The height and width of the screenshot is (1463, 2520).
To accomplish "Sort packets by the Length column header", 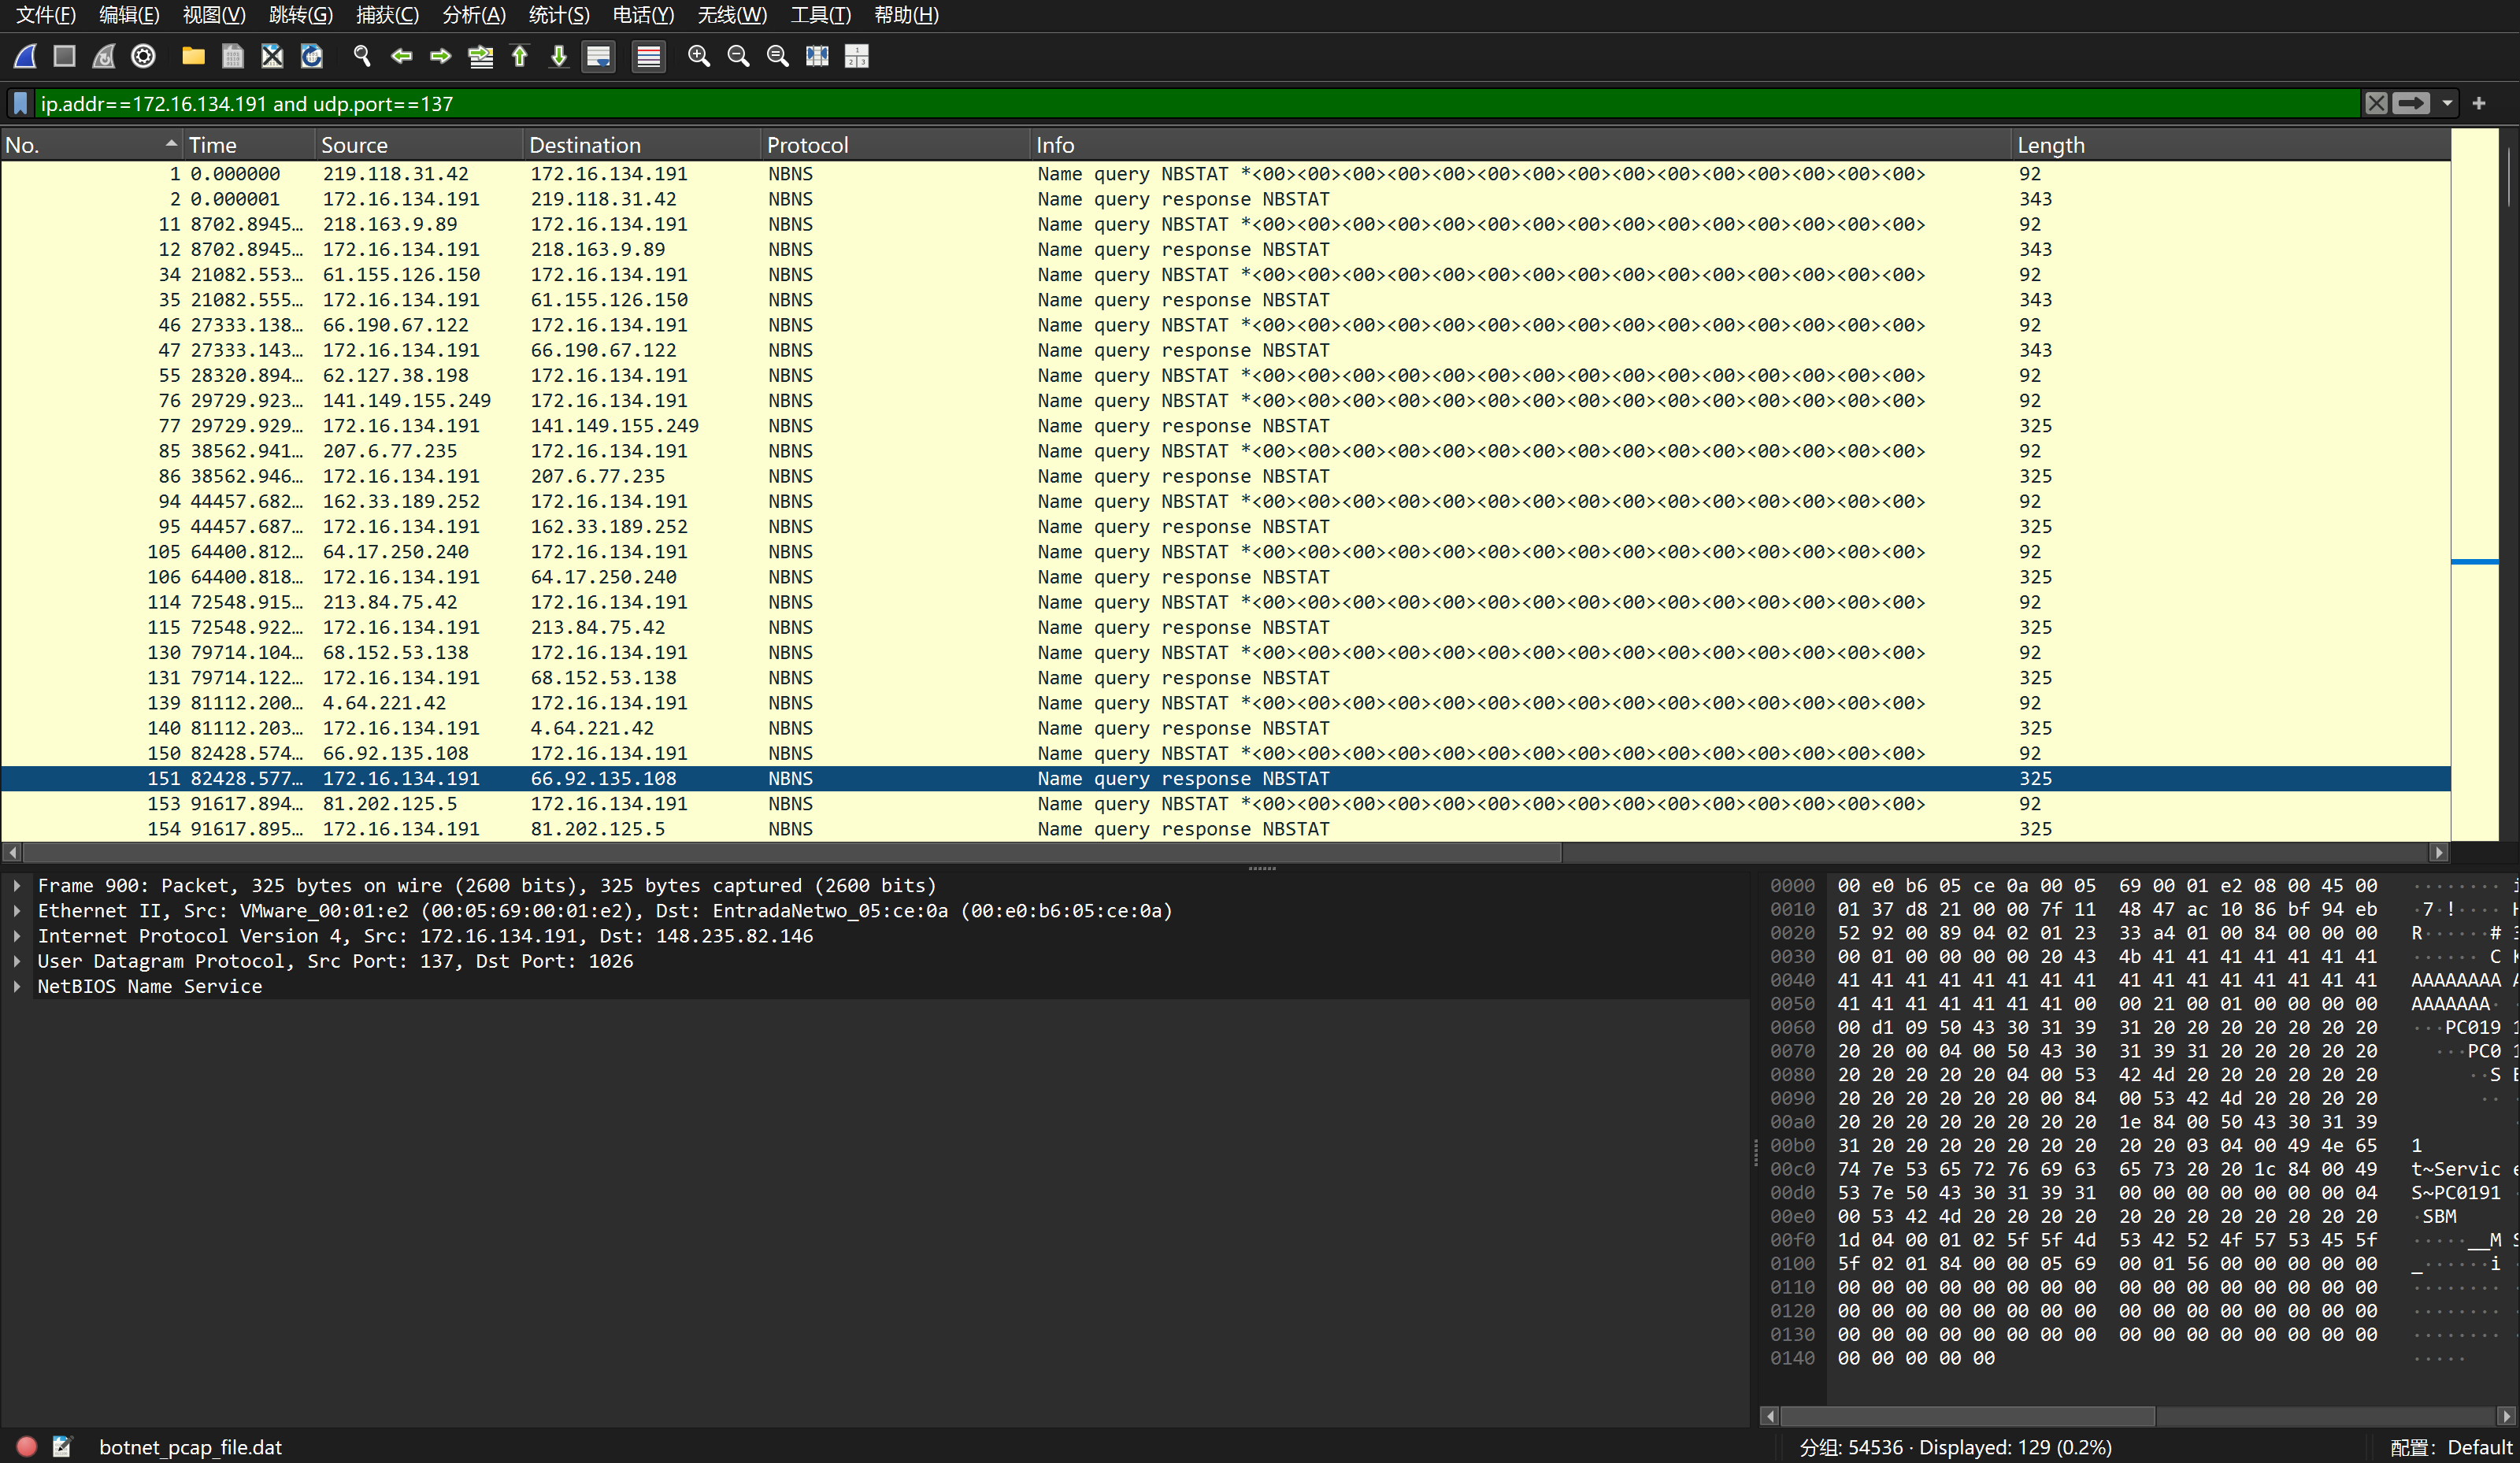I will [2050, 145].
